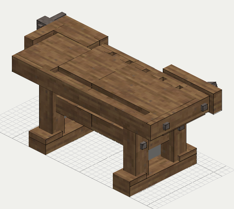
Task: Select the square dog hole nearest the end vise
Action: click(180, 87)
